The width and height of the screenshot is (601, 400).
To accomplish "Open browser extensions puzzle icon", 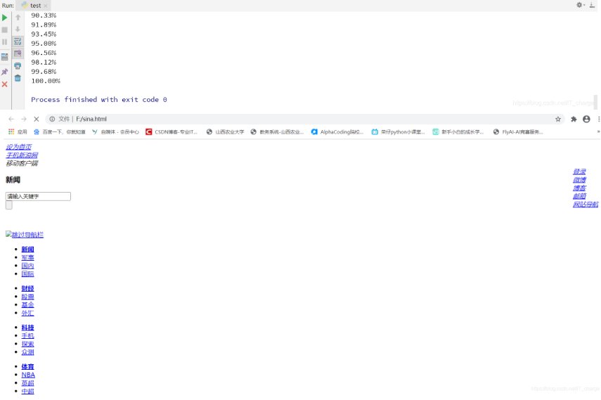I will point(574,120).
